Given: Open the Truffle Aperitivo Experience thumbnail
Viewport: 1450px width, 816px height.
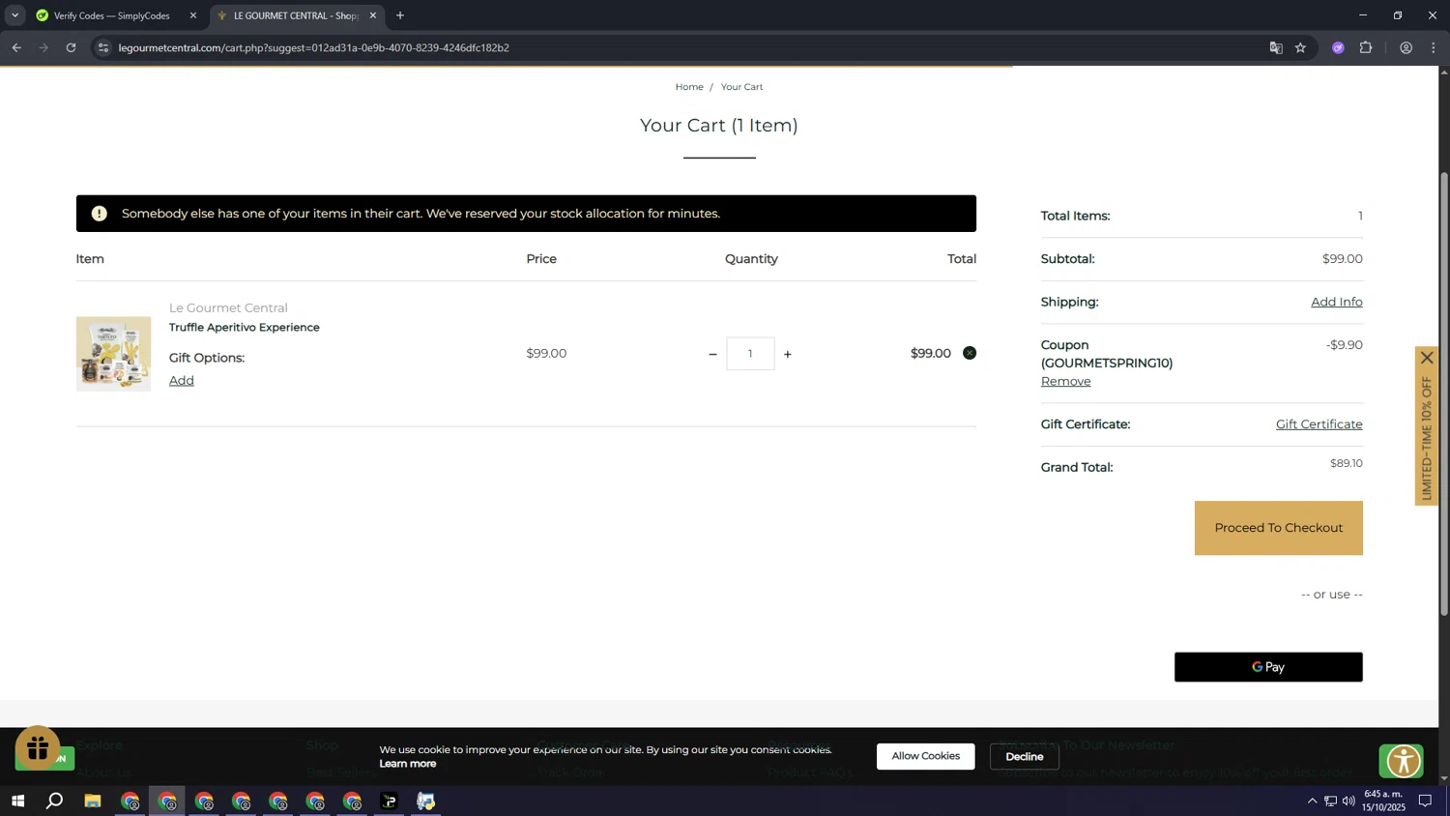Looking at the screenshot, I should 113,354.
